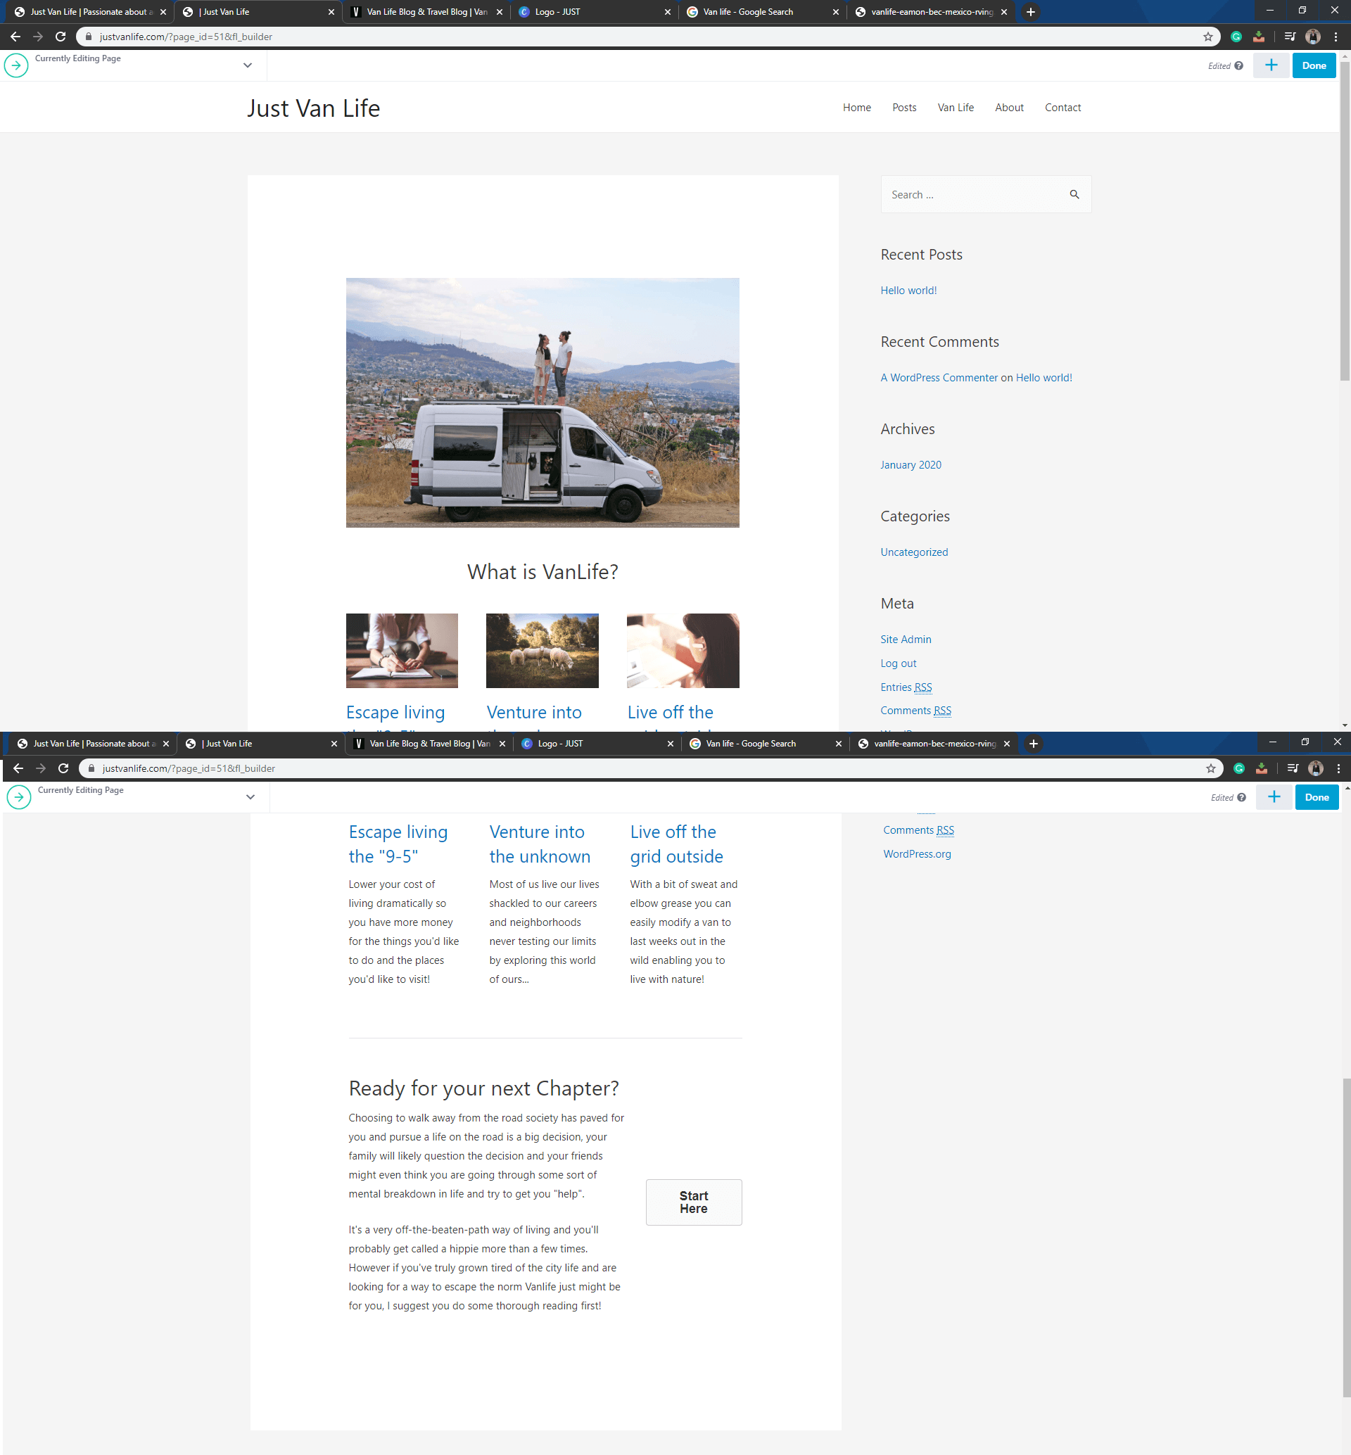
Task: Click the Escape living the "9-5" heading, bottom window
Action: pos(398,844)
